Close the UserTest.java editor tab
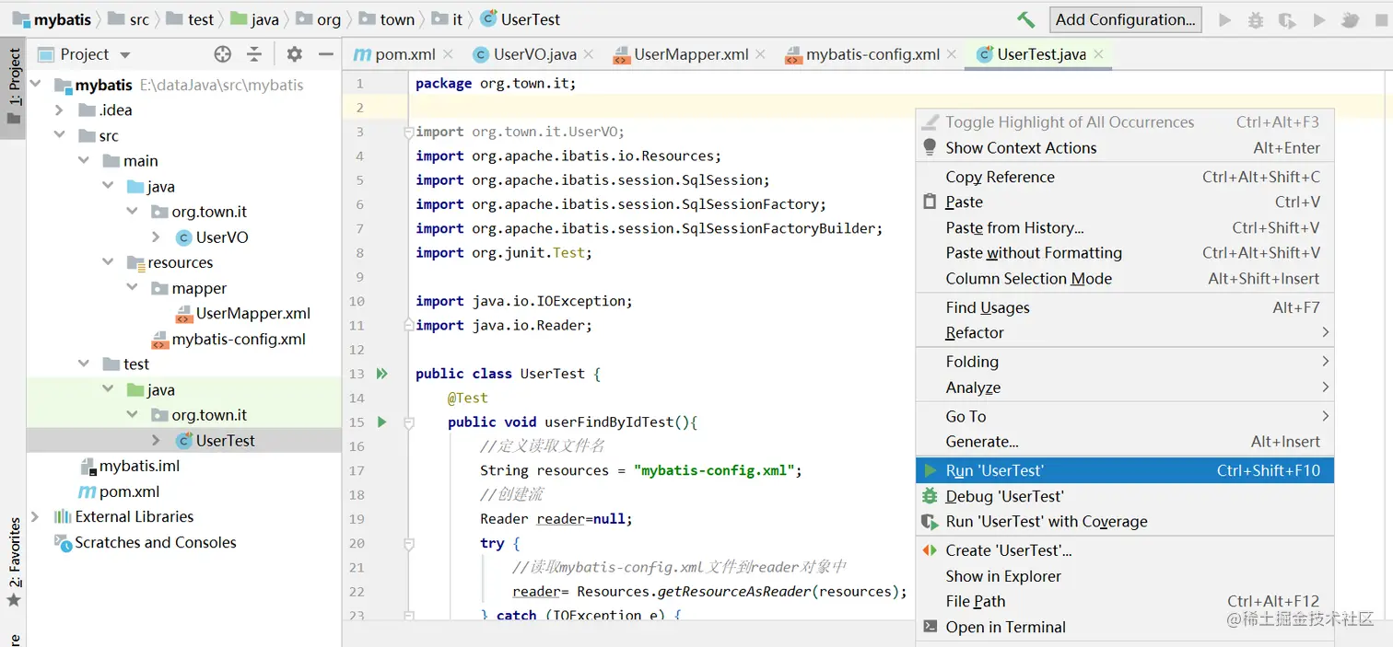The image size is (1393, 647). pos(1098,54)
